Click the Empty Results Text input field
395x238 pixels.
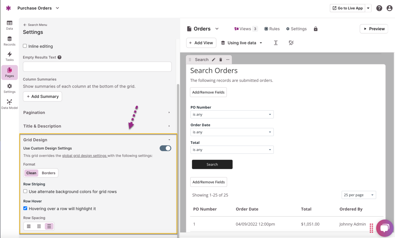pyautogui.click(x=97, y=67)
